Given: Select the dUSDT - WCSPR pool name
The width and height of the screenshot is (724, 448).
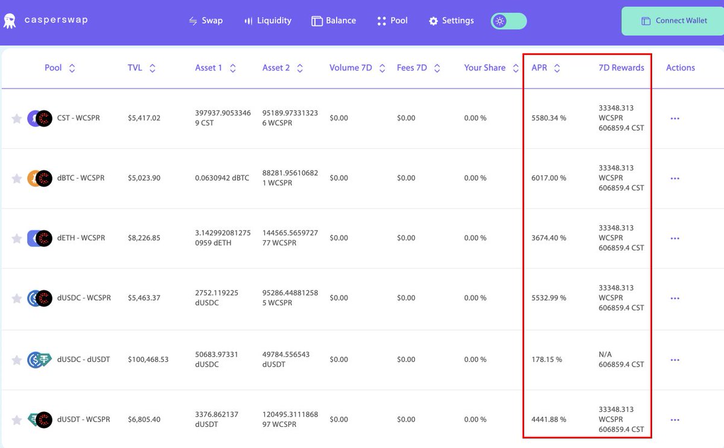Looking at the screenshot, I should click(x=83, y=419).
